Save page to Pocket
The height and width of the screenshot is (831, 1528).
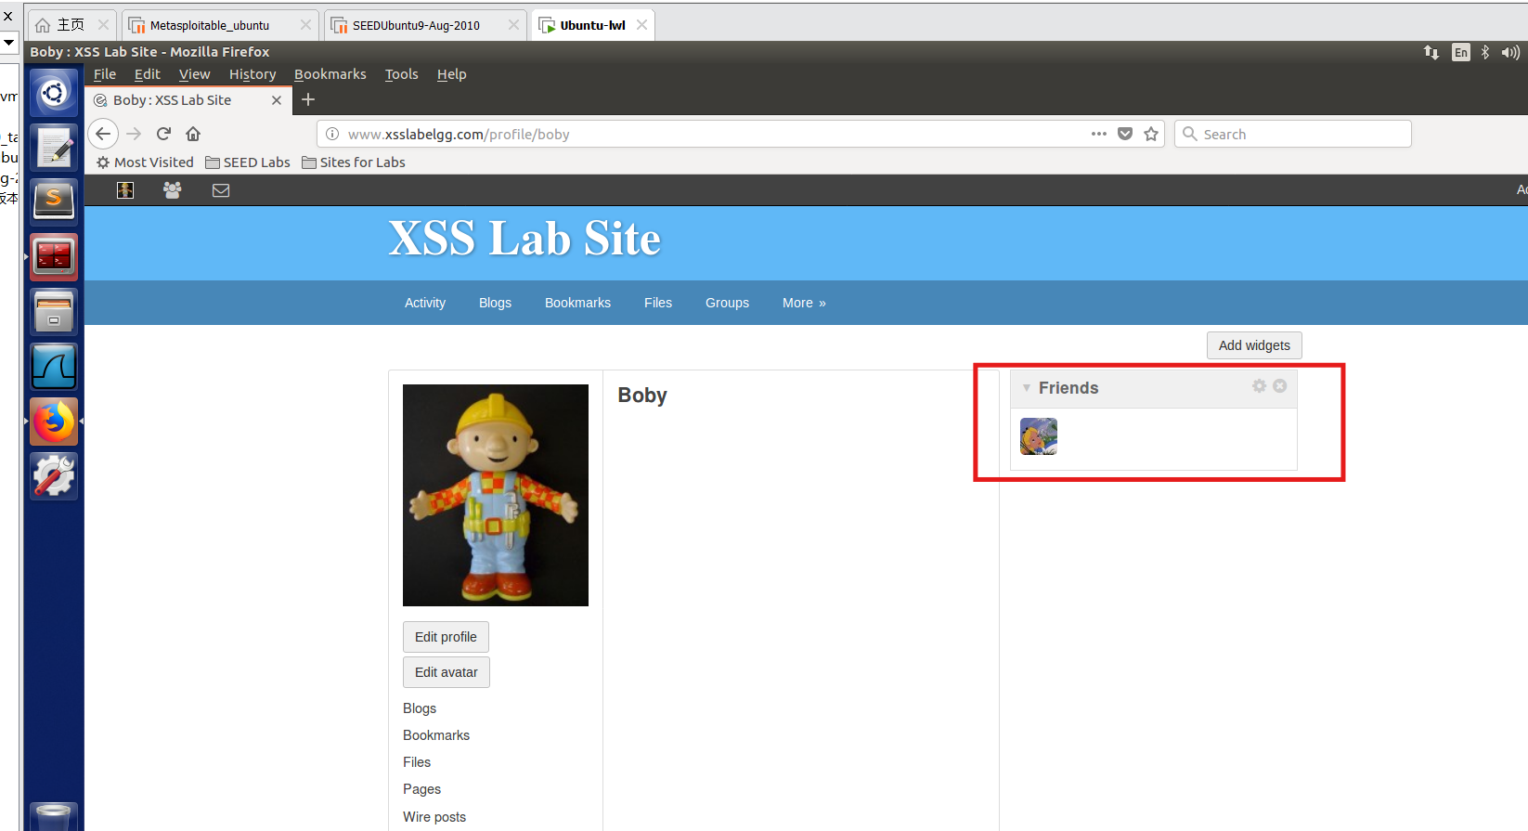[x=1125, y=134]
